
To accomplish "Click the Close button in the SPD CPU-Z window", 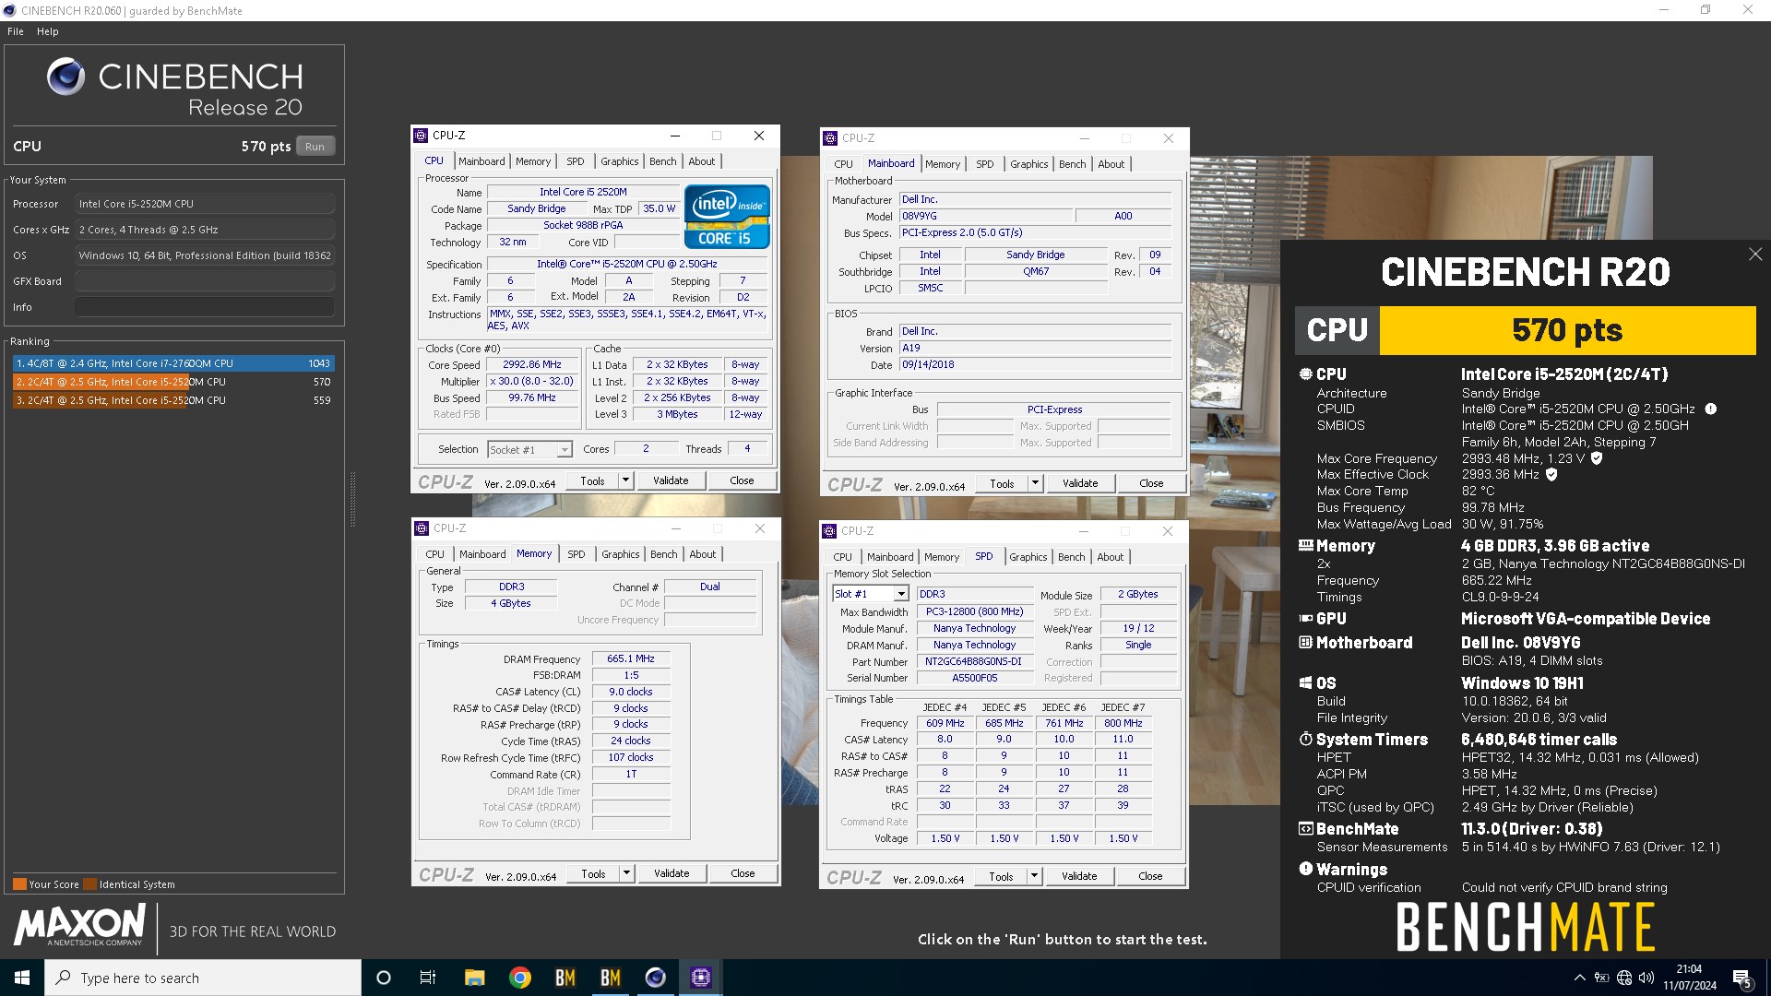I will (1150, 876).
